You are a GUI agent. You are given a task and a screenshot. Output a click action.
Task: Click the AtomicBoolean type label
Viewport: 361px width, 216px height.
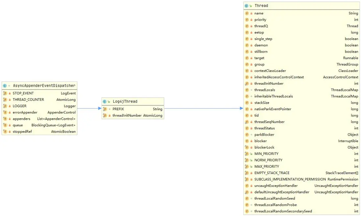click(63, 132)
